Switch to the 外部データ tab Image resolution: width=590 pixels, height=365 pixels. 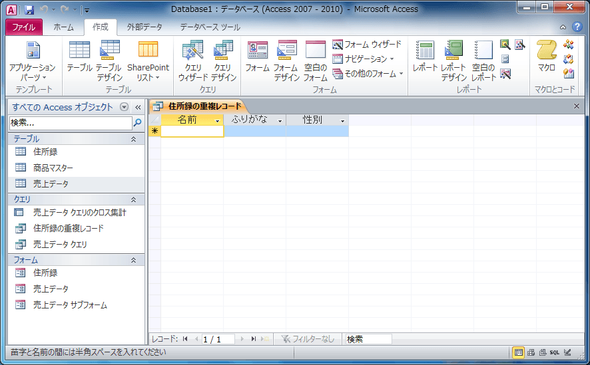(x=145, y=27)
